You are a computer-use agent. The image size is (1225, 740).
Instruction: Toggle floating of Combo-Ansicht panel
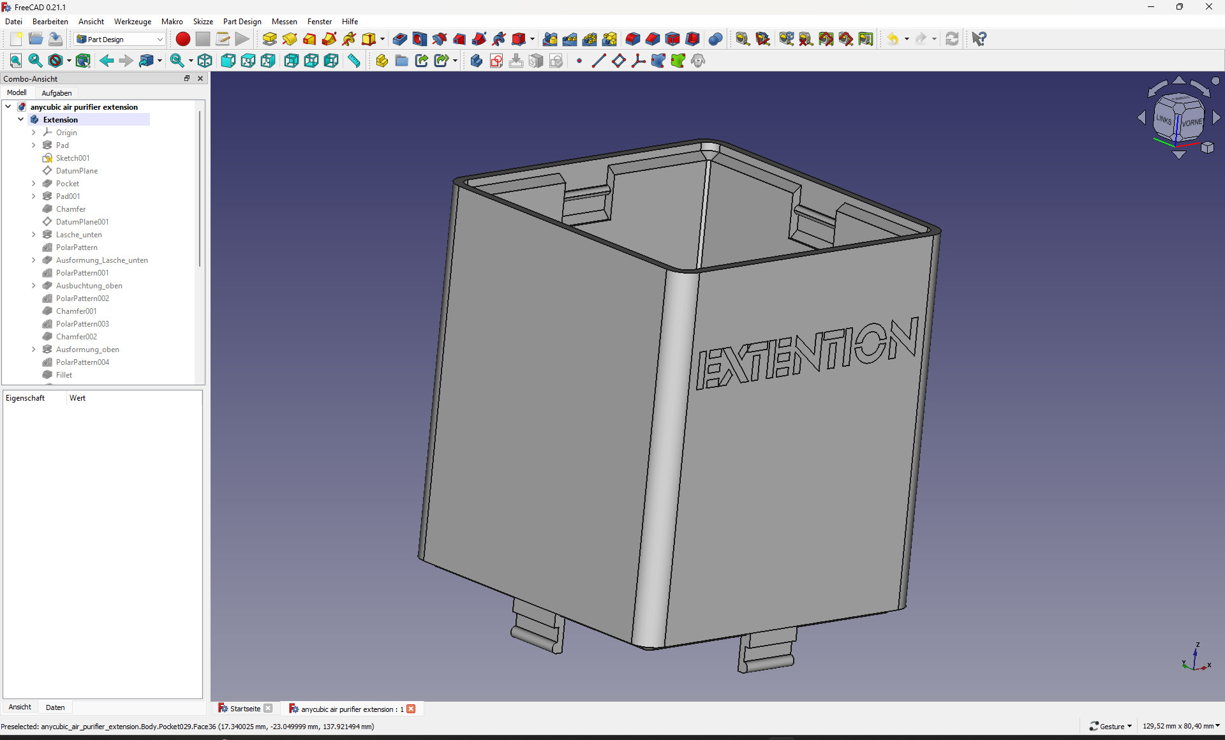pos(187,78)
